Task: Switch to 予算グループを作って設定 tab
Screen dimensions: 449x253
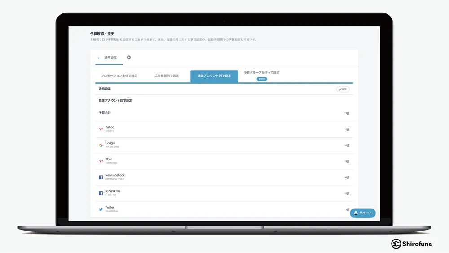Action: [x=261, y=72]
